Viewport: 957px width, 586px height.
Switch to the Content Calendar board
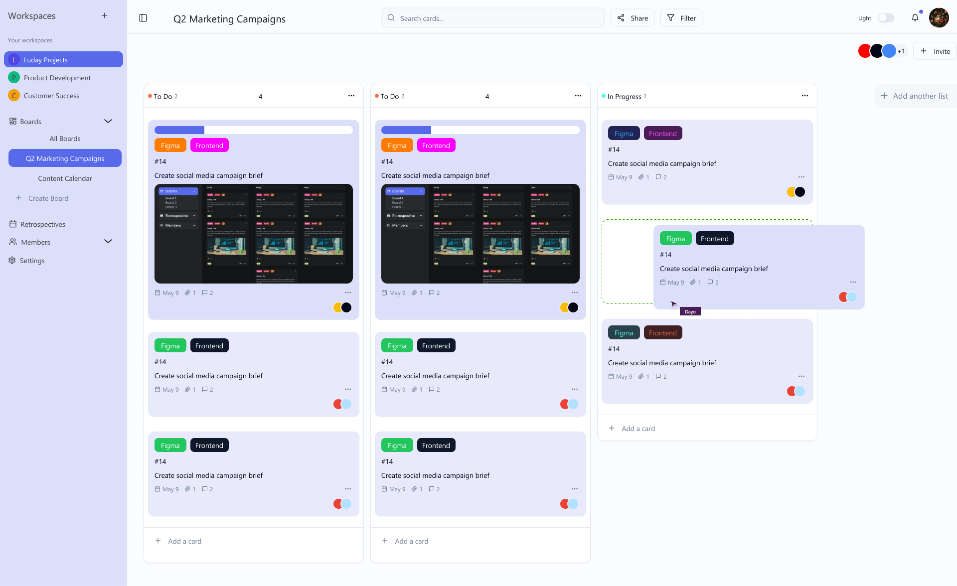click(65, 178)
